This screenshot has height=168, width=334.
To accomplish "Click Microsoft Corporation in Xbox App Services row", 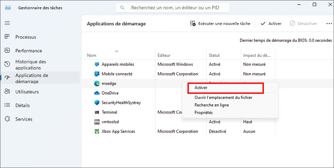I will 178,131.
